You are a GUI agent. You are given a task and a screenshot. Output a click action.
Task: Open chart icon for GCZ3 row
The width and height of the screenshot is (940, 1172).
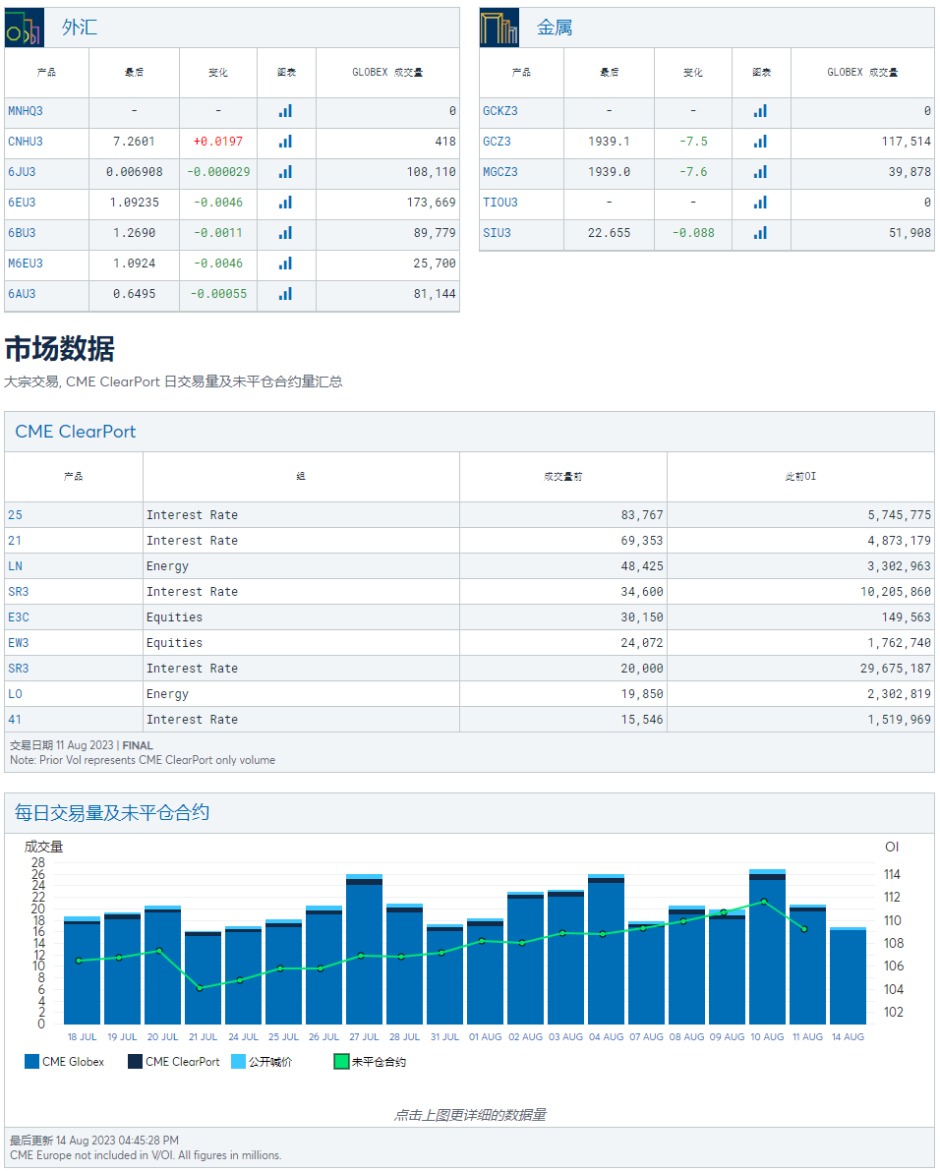coord(761,142)
